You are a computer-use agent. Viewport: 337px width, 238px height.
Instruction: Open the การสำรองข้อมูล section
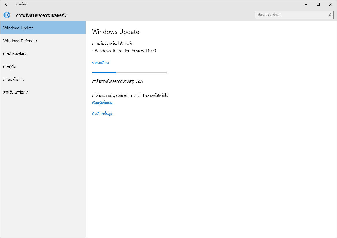[43, 53]
